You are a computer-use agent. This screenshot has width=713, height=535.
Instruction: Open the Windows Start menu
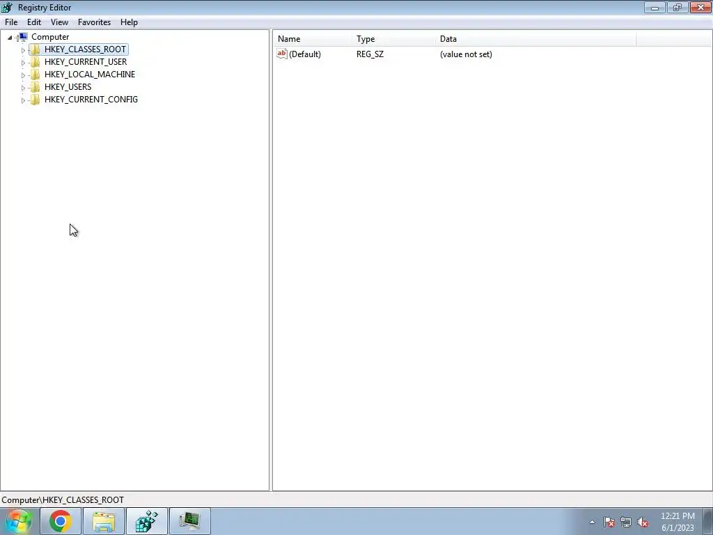coord(19,521)
